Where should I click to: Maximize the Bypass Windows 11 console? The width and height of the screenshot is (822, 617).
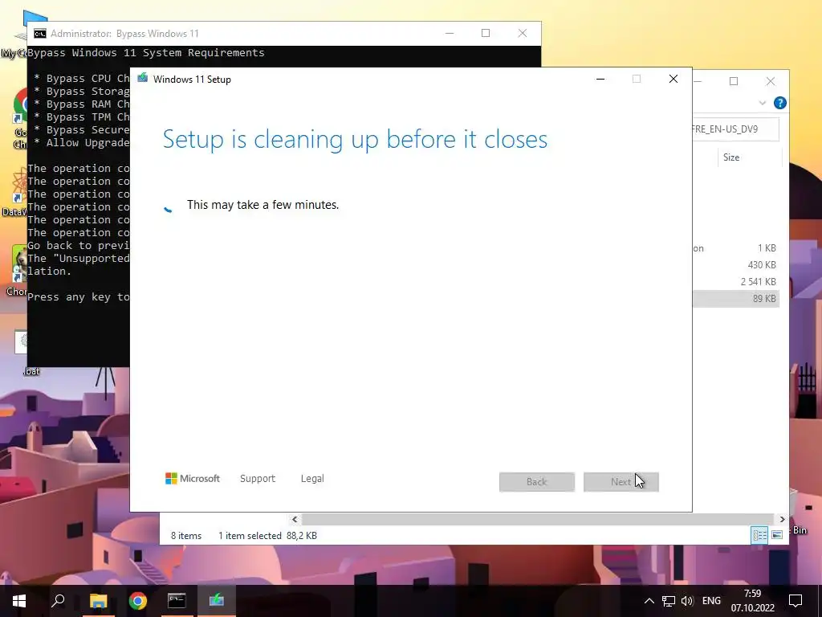[486, 33]
